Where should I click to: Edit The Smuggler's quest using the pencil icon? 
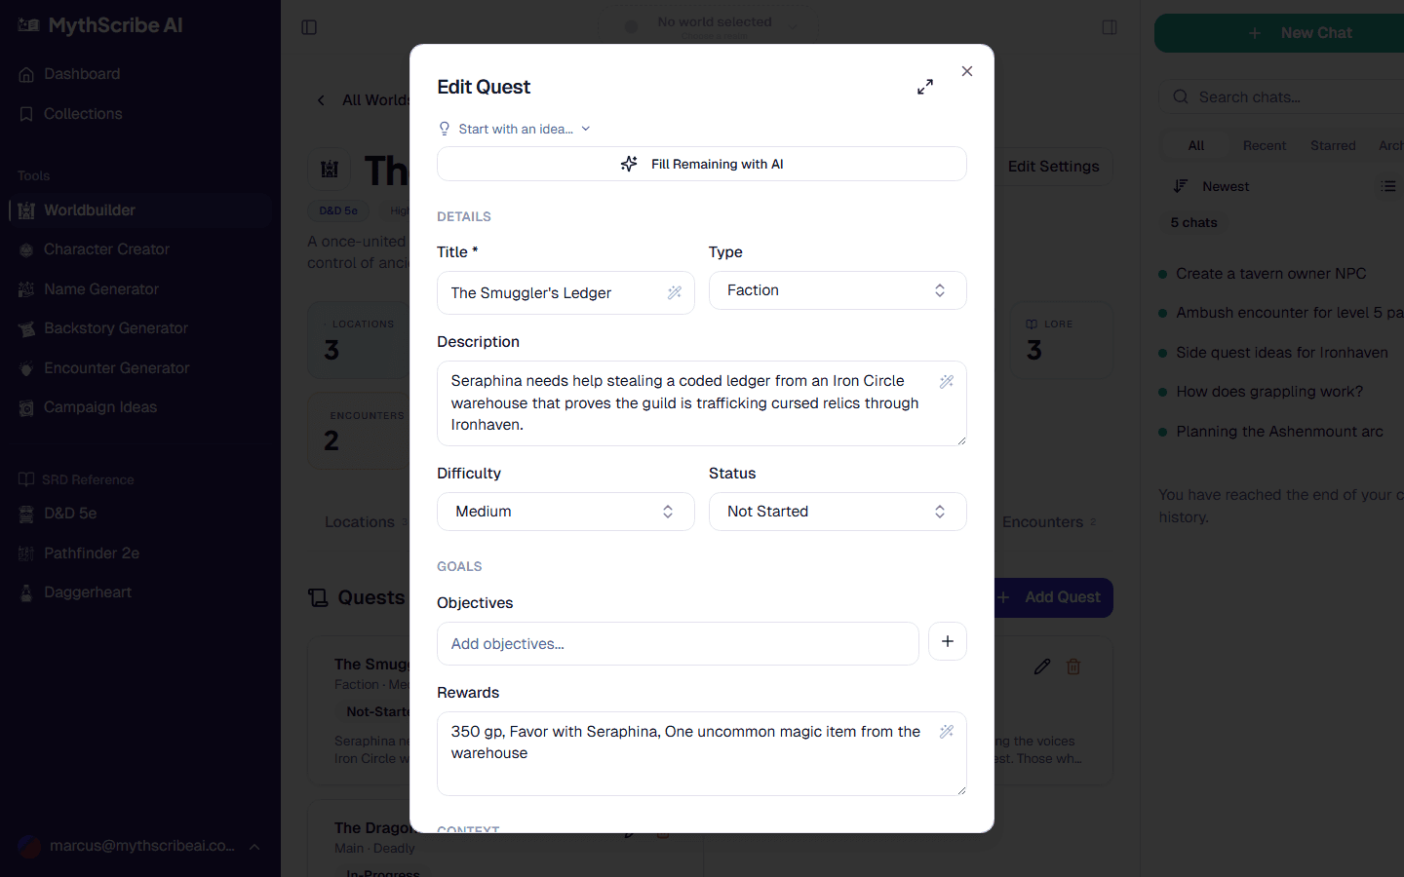[1041, 667]
